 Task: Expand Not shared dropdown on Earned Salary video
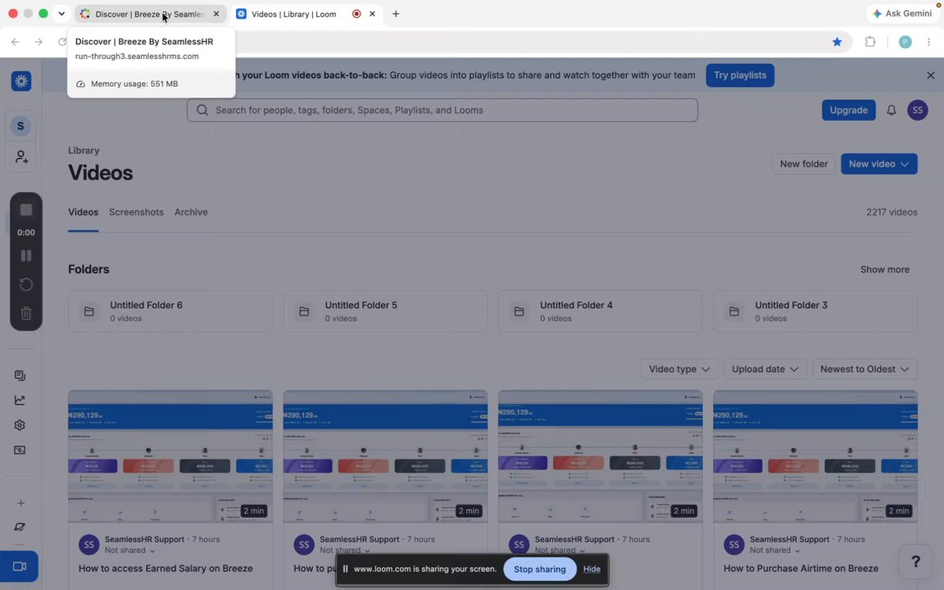(x=129, y=551)
